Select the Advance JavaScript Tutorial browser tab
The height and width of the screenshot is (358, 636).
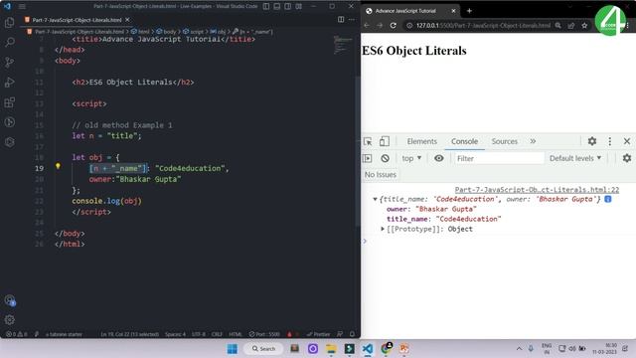point(405,11)
